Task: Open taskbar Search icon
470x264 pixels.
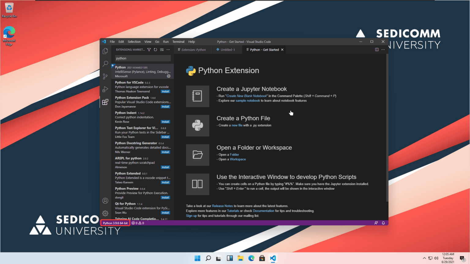Action: pyautogui.click(x=208, y=258)
